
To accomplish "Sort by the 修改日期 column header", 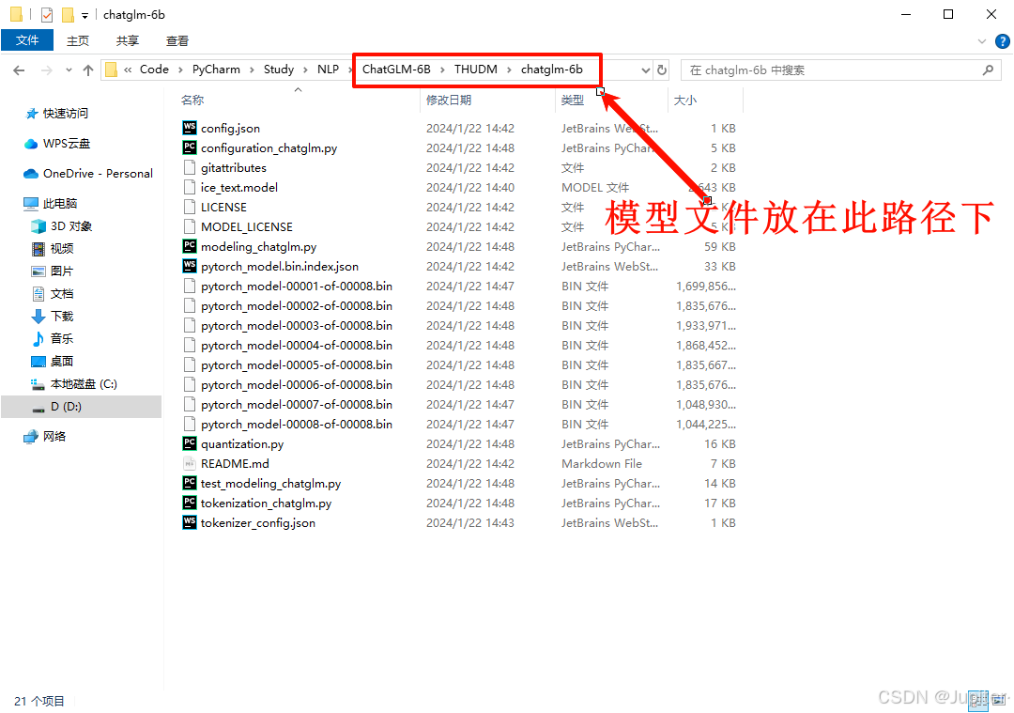I will [x=448, y=100].
